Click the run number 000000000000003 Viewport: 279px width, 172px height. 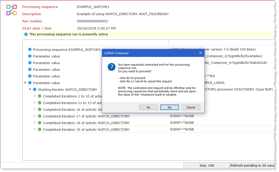(92, 21)
